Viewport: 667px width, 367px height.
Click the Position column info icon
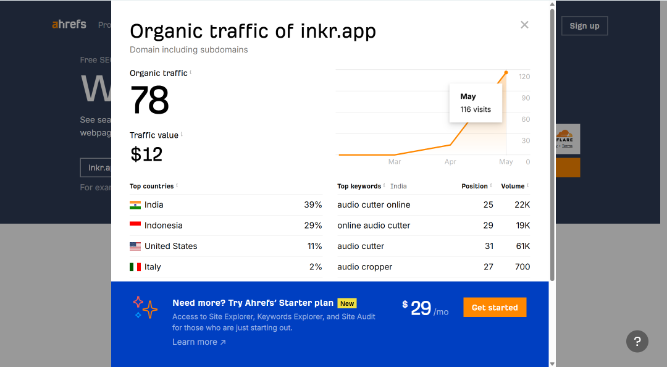click(491, 185)
